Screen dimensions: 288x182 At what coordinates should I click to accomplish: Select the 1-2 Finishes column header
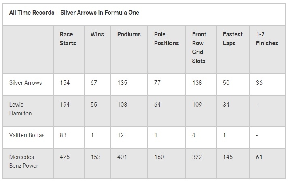tap(267, 39)
